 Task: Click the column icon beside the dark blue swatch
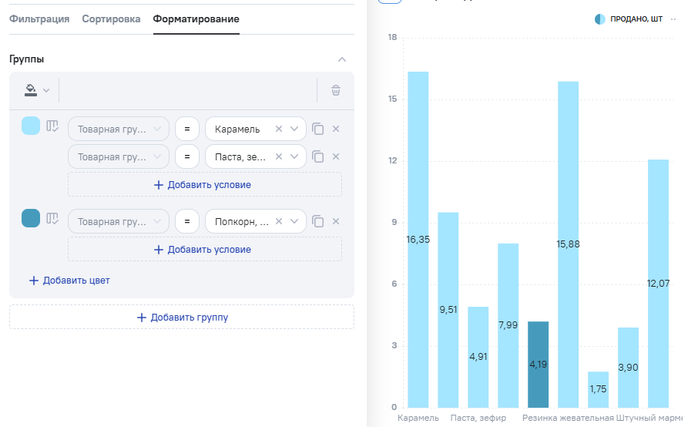coord(52,219)
